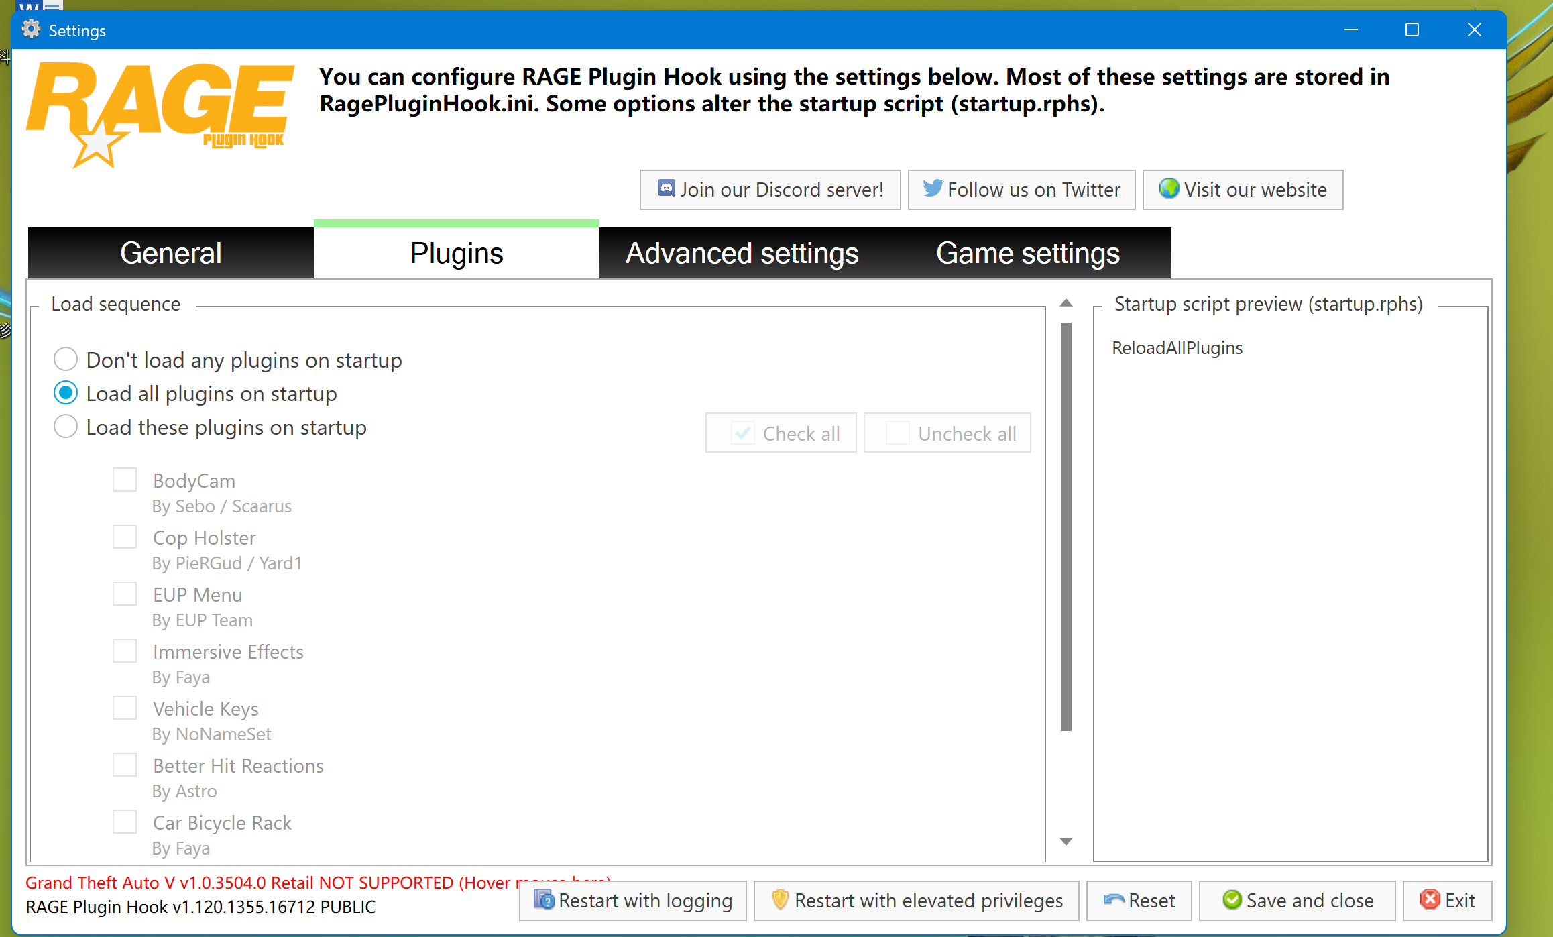This screenshot has width=1553, height=937.
Task: Open the Advanced settings tab
Action: (742, 253)
